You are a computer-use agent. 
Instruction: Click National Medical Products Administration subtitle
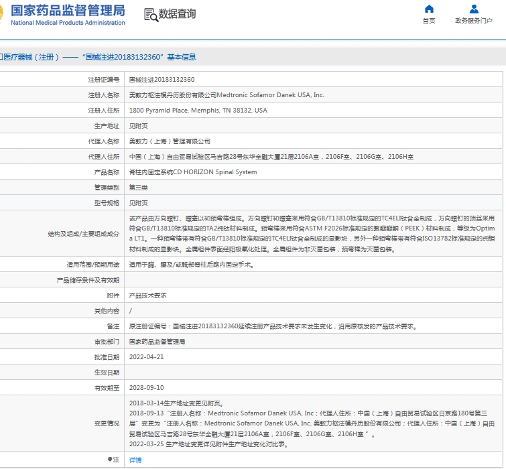tap(68, 23)
